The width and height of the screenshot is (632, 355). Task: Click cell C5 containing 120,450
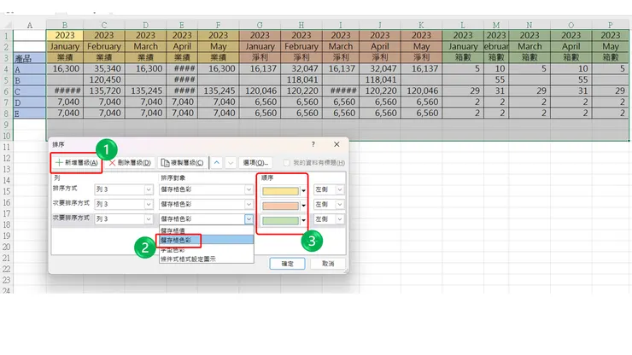tap(104, 79)
